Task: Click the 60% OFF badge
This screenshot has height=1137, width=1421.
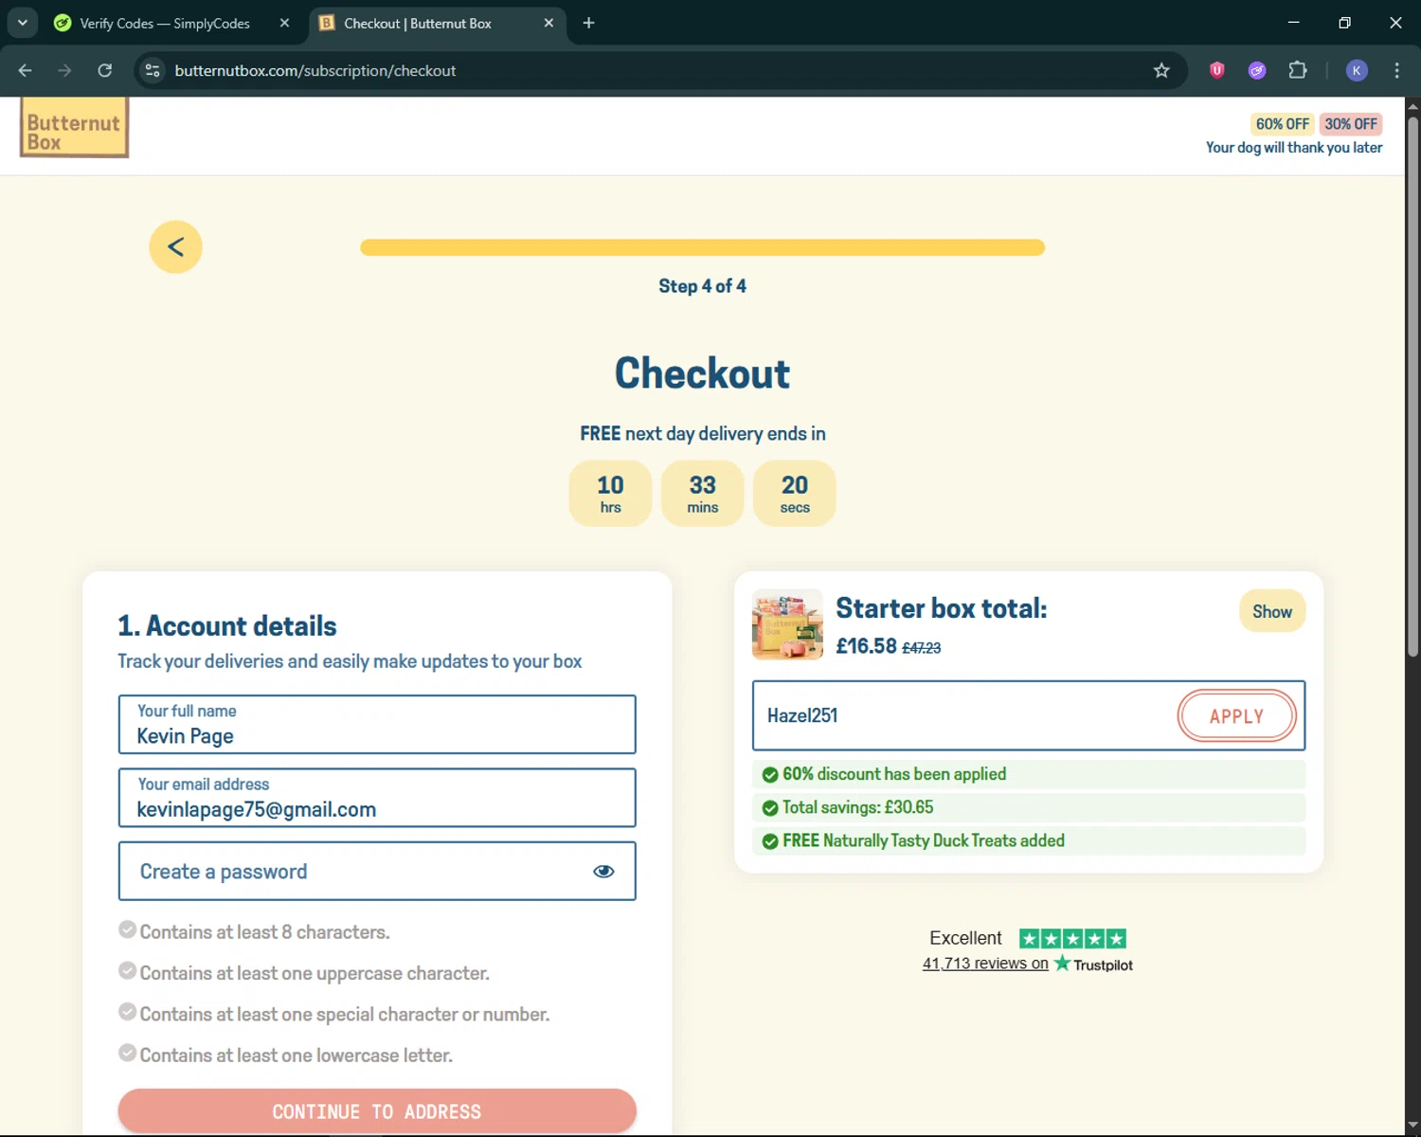Action: [1282, 124]
